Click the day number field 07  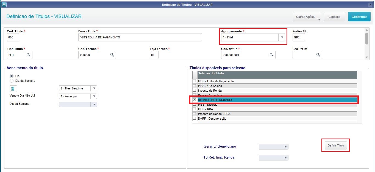click(13, 88)
